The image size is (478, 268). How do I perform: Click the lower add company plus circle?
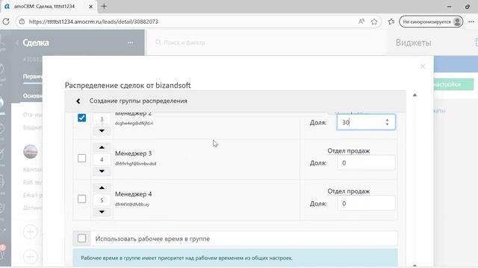point(31,257)
